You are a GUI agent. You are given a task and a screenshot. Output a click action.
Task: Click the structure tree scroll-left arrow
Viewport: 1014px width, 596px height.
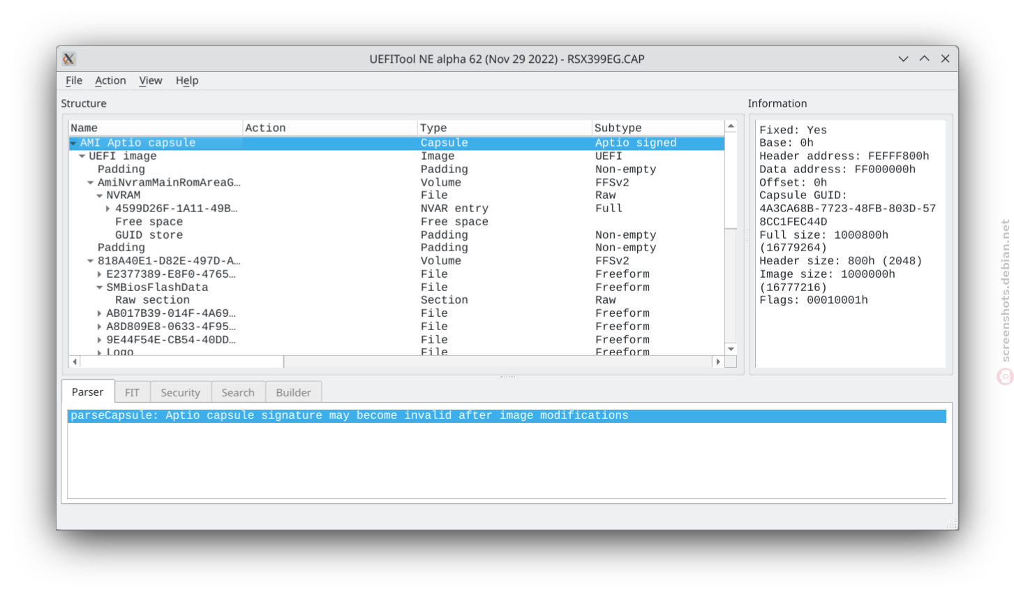(x=75, y=362)
